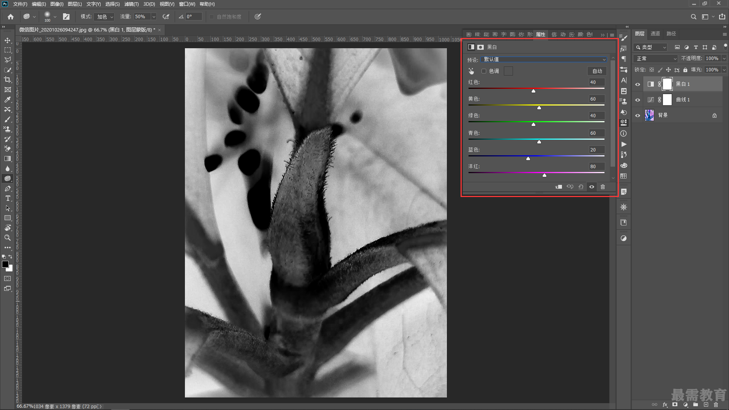Toggle lock transparent pixels

click(x=652, y=70)
